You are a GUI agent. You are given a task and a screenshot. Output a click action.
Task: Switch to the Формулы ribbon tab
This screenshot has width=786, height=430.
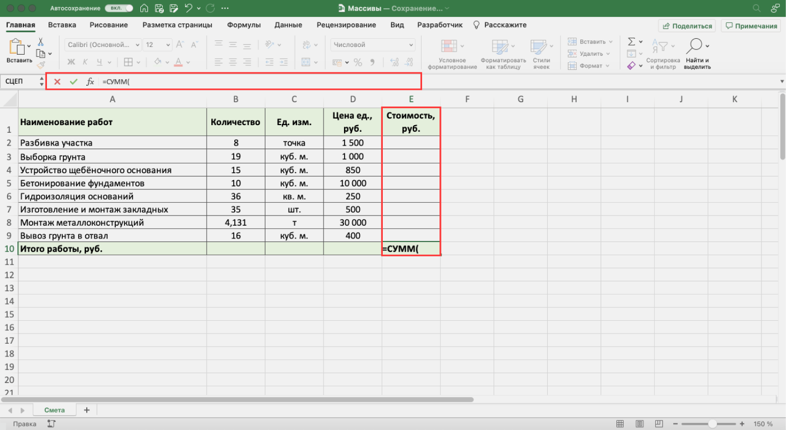tap(243, 25)
